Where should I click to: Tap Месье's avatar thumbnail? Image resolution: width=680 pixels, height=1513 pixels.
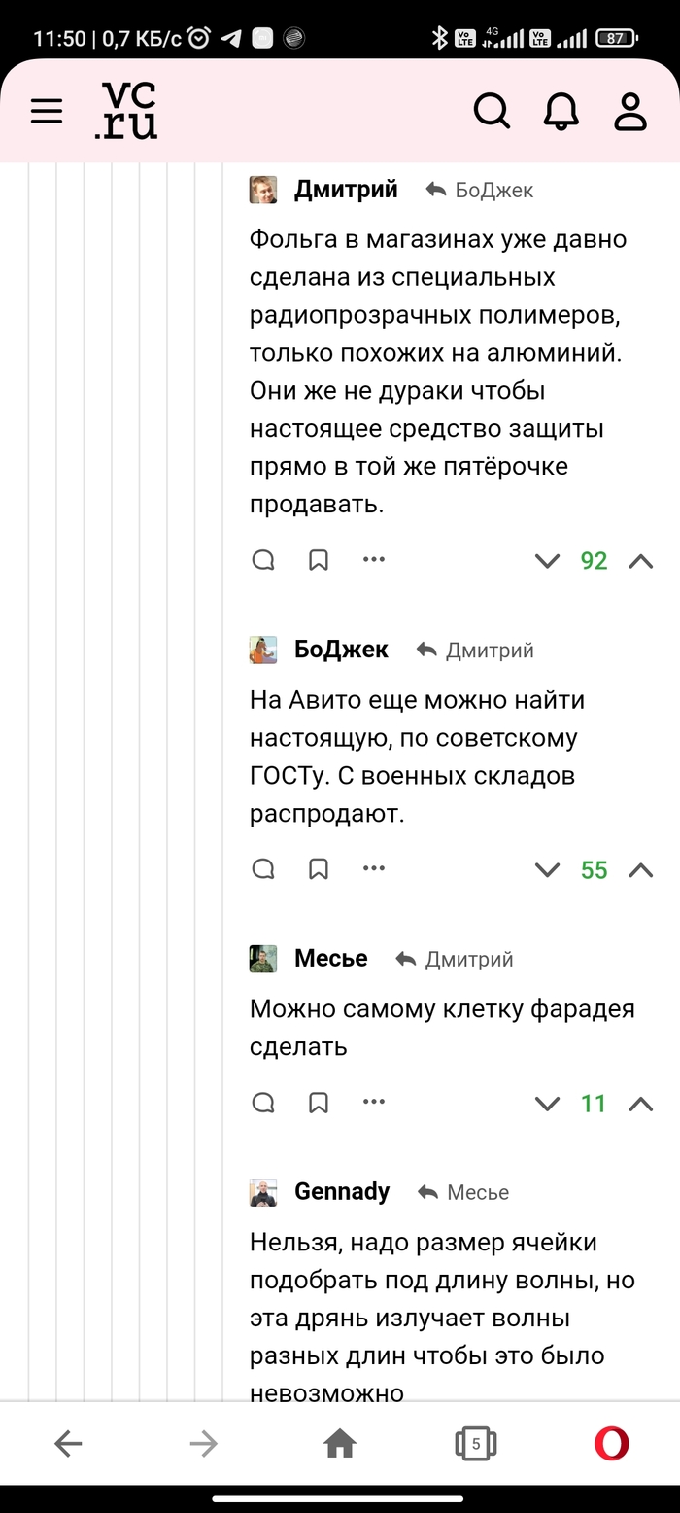pyautogui.click(x=263, y=959)
